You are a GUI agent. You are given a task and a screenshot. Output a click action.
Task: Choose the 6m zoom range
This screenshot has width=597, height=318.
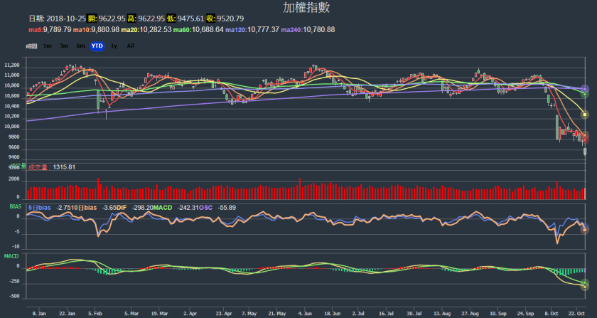pyautogui.click(x=80, y=46)
